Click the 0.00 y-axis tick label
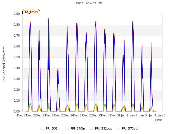This screenshot has width=179, height=134. 17,112
